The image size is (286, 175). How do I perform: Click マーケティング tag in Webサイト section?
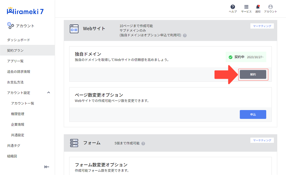coord(262,26)
